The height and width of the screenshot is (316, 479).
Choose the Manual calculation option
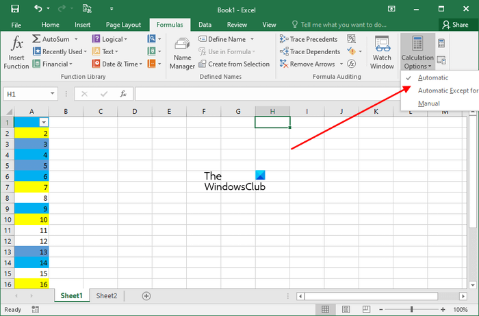click(x=428, y=104)
